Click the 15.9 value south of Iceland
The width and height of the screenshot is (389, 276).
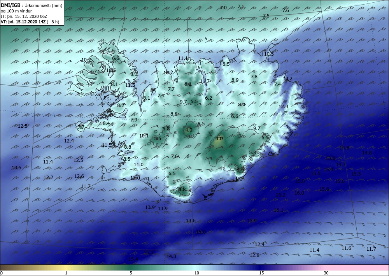pyautogui.click(x=252, y=221)
